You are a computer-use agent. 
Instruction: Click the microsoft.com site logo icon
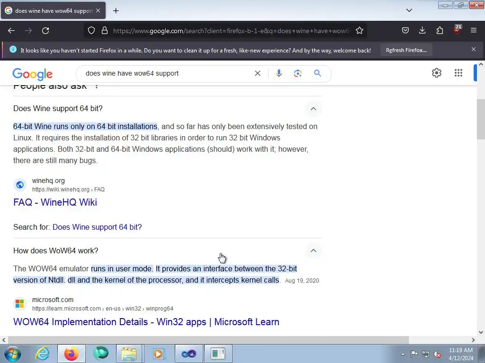(20, 304)
